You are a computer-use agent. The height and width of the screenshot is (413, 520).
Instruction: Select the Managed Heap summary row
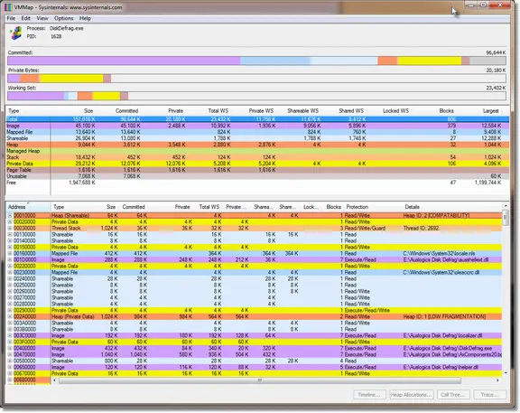(x=257, y=151)
